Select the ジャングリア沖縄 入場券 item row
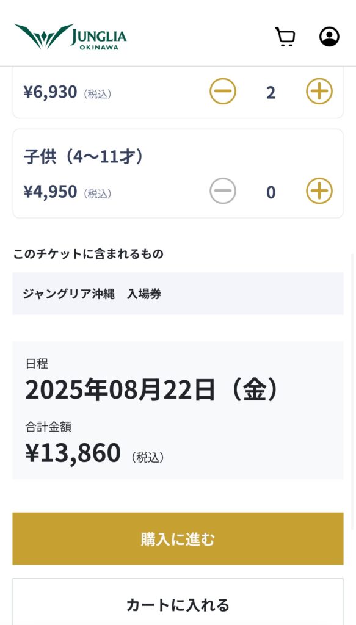356x625 pixels. coord(178,294)
